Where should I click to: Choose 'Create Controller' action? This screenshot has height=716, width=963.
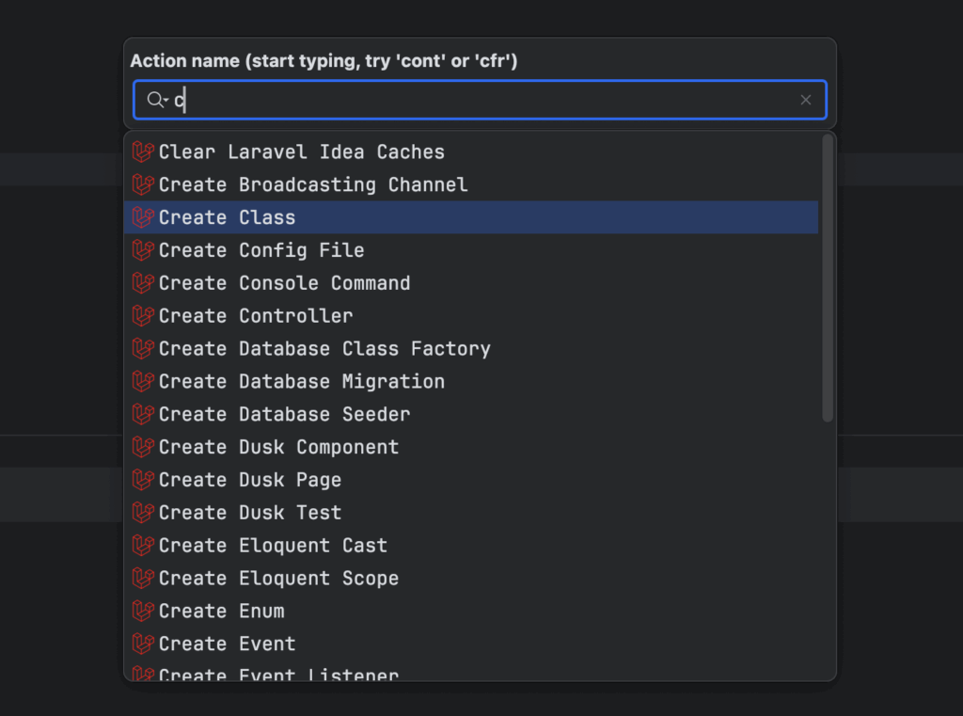click(x=471, y=315)
